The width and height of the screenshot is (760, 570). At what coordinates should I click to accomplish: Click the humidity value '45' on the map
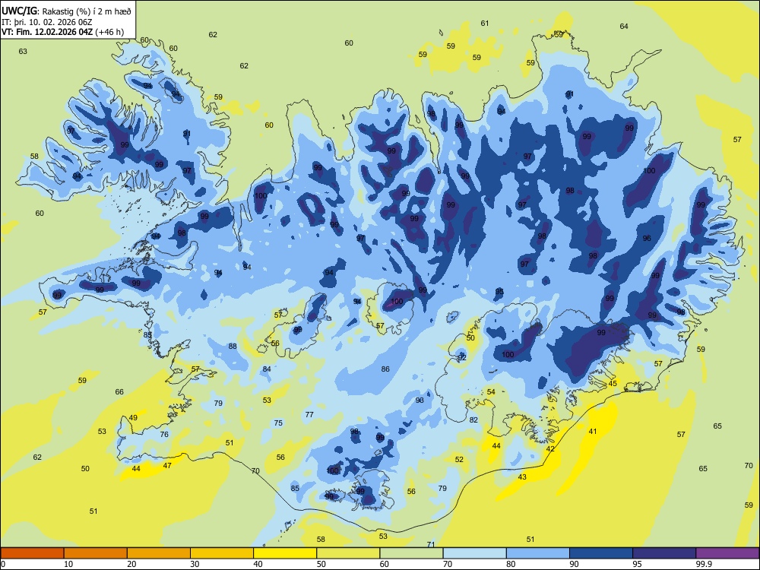[613, 383]
